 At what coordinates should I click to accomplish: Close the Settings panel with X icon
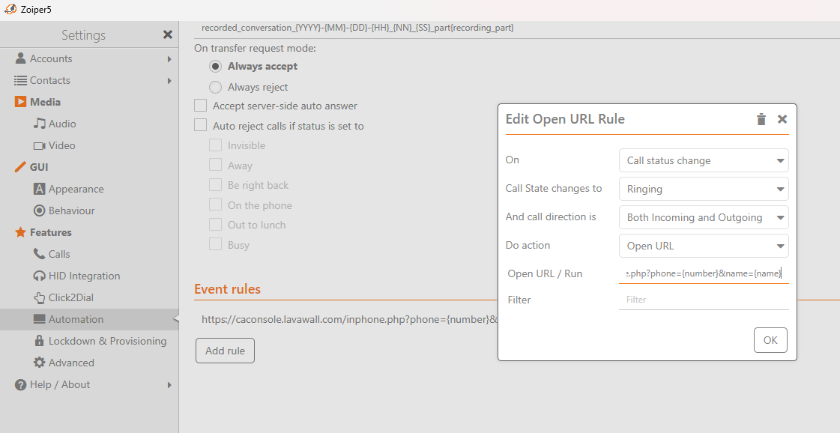(168, 34)
